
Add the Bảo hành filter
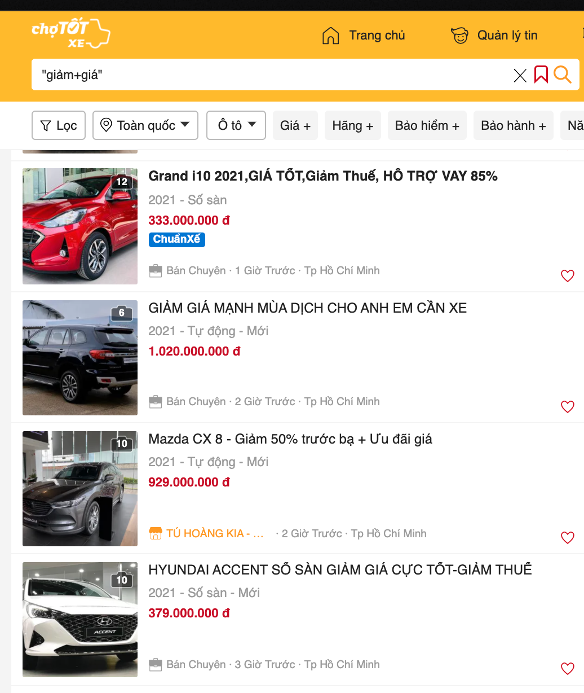[x=513, y=125]
